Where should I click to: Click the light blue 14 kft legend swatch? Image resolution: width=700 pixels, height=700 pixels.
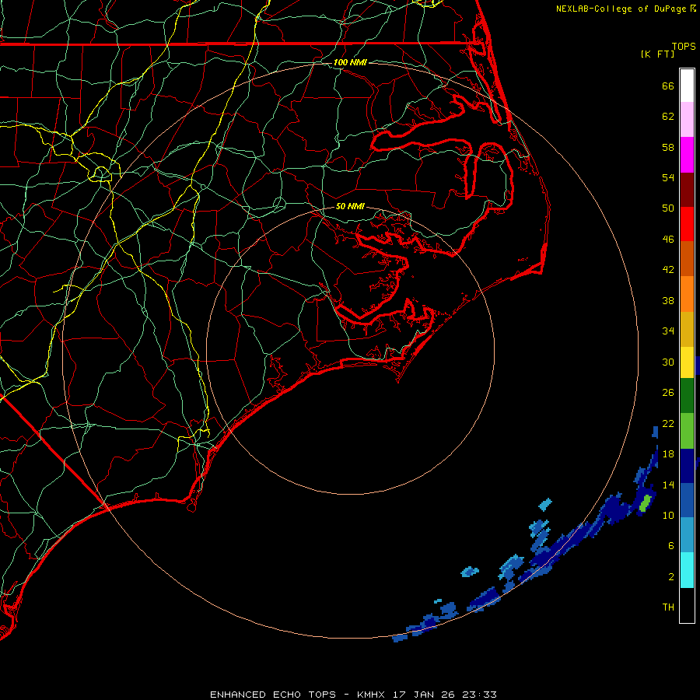coord(687,535)
